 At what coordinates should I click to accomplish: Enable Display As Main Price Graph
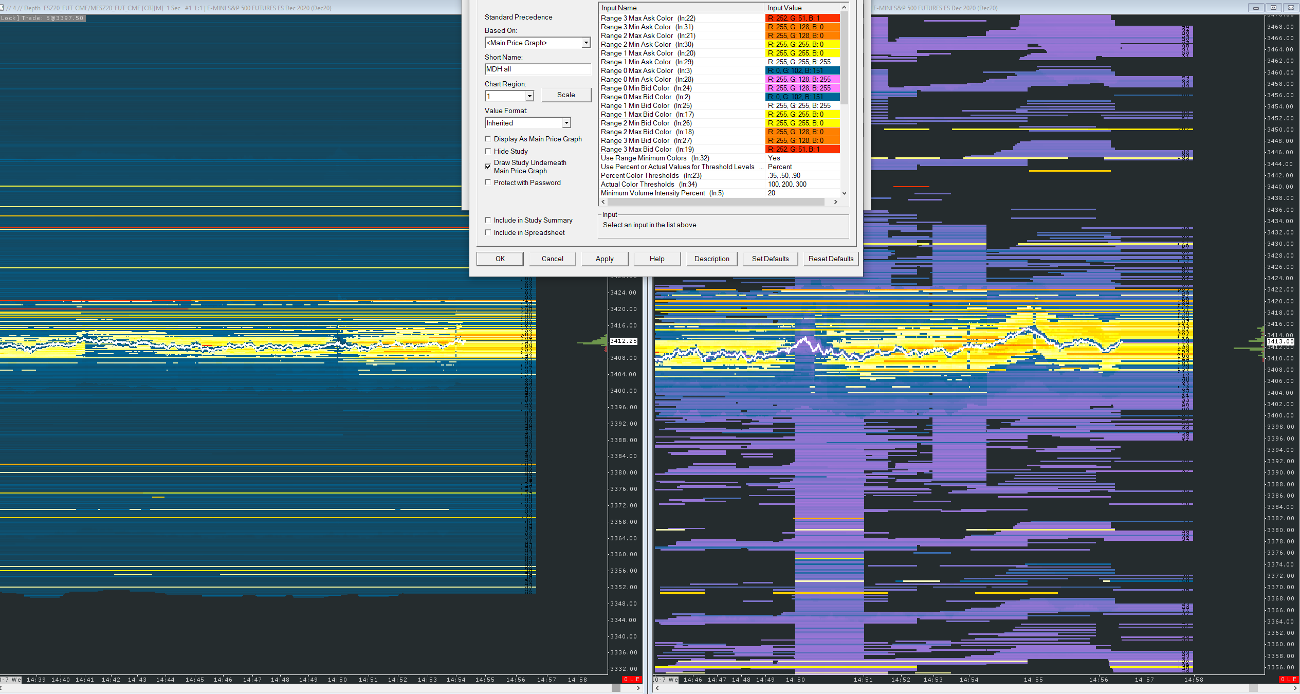point(488,139)
